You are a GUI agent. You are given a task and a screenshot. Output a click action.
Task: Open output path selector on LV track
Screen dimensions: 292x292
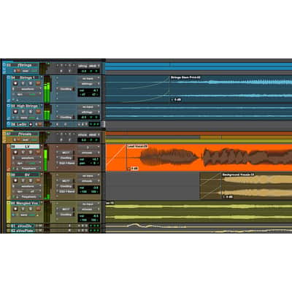(88, 153)
